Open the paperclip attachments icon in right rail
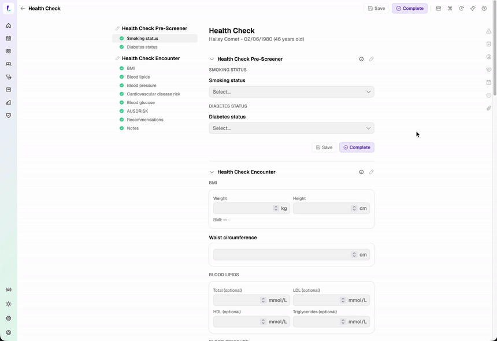The width and height of the screenshot is (497, 341). coord(489,108)
